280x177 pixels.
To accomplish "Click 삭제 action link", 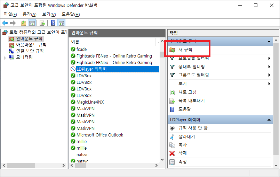I will click(183, 153).
